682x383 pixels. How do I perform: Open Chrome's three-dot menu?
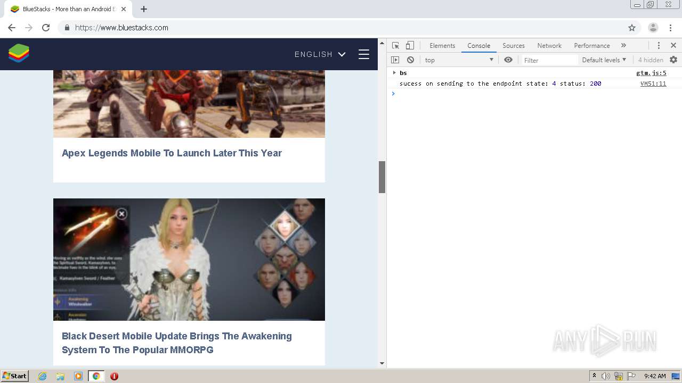[x=671, y=28]
